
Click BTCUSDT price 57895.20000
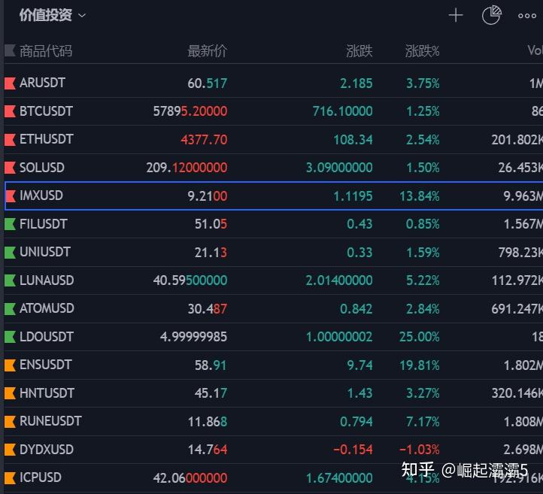(x=190, y=111)
